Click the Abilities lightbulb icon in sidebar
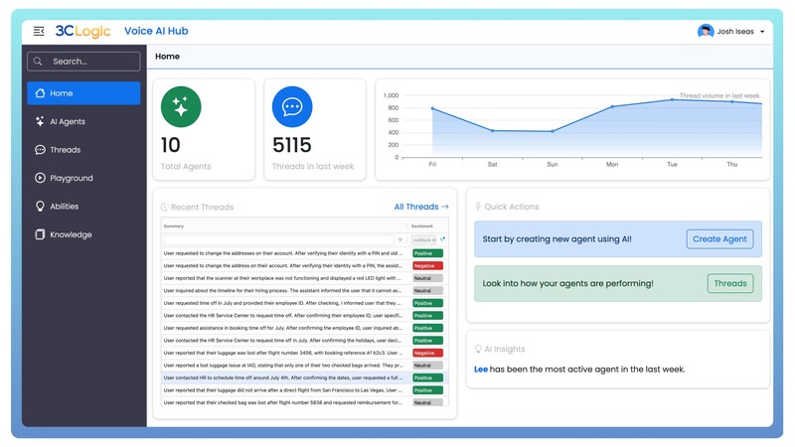Viewport: 795px width, 447px height. tap(40, 207)
